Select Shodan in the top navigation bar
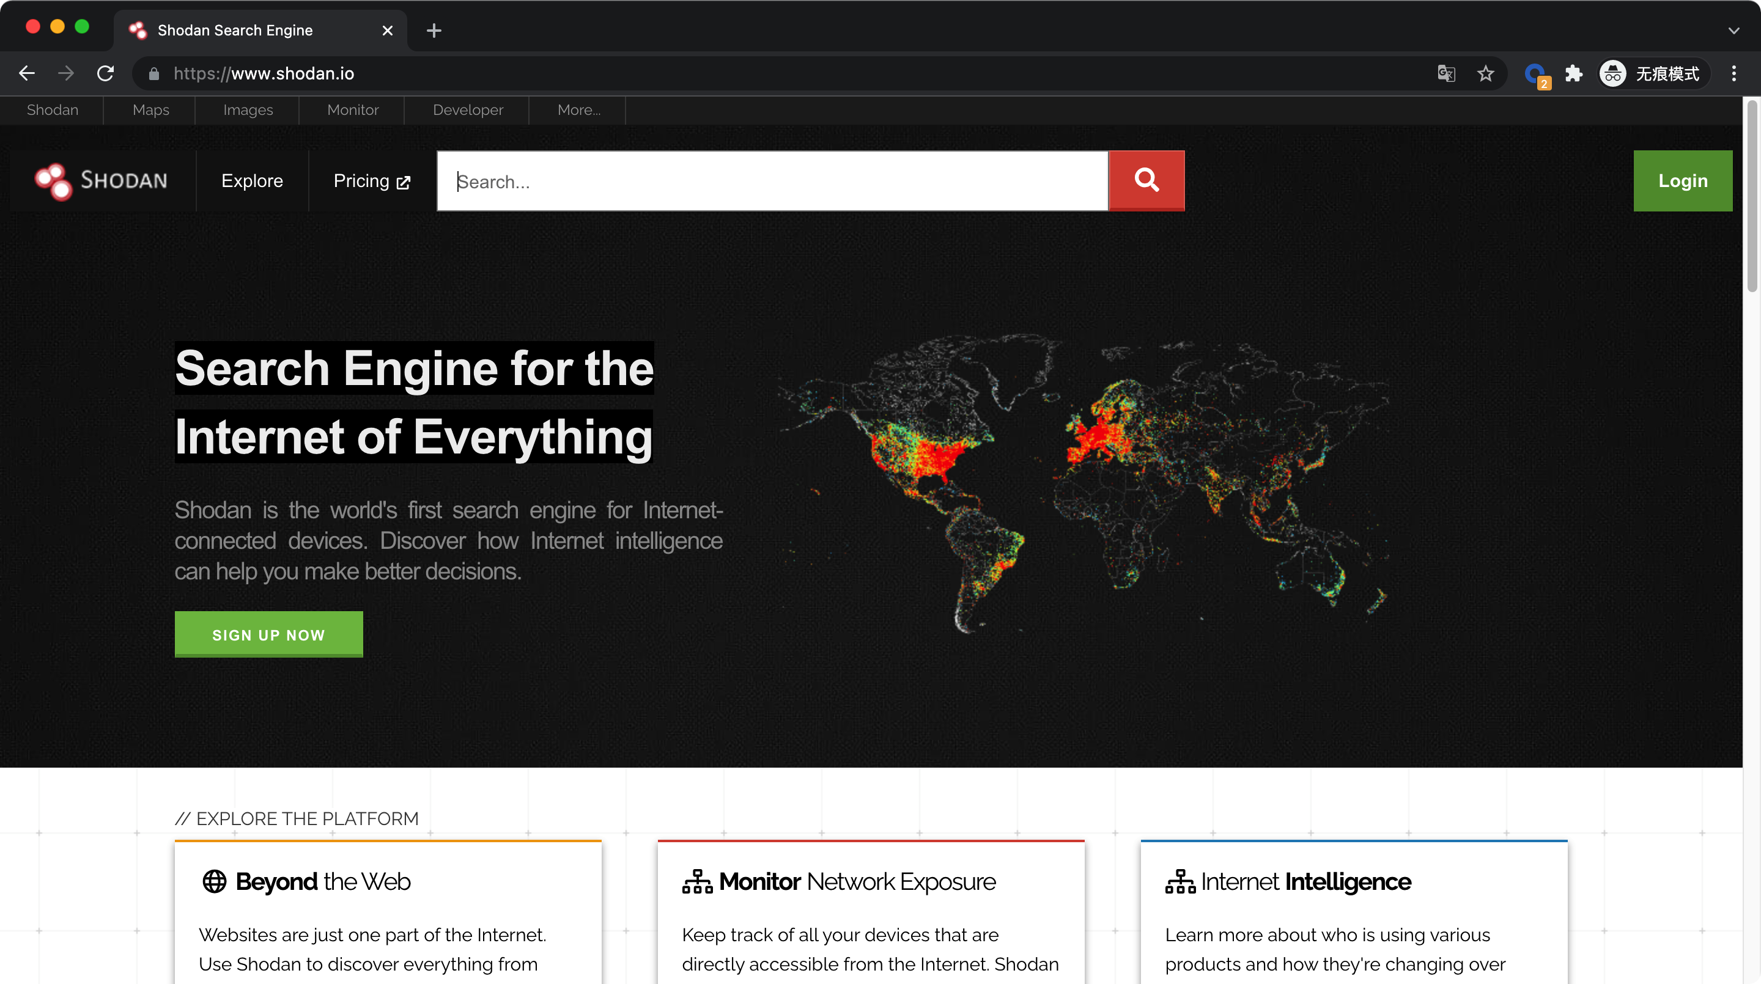Image resolution: width=1761 pixels, height=984 pixels. [52, 110]
